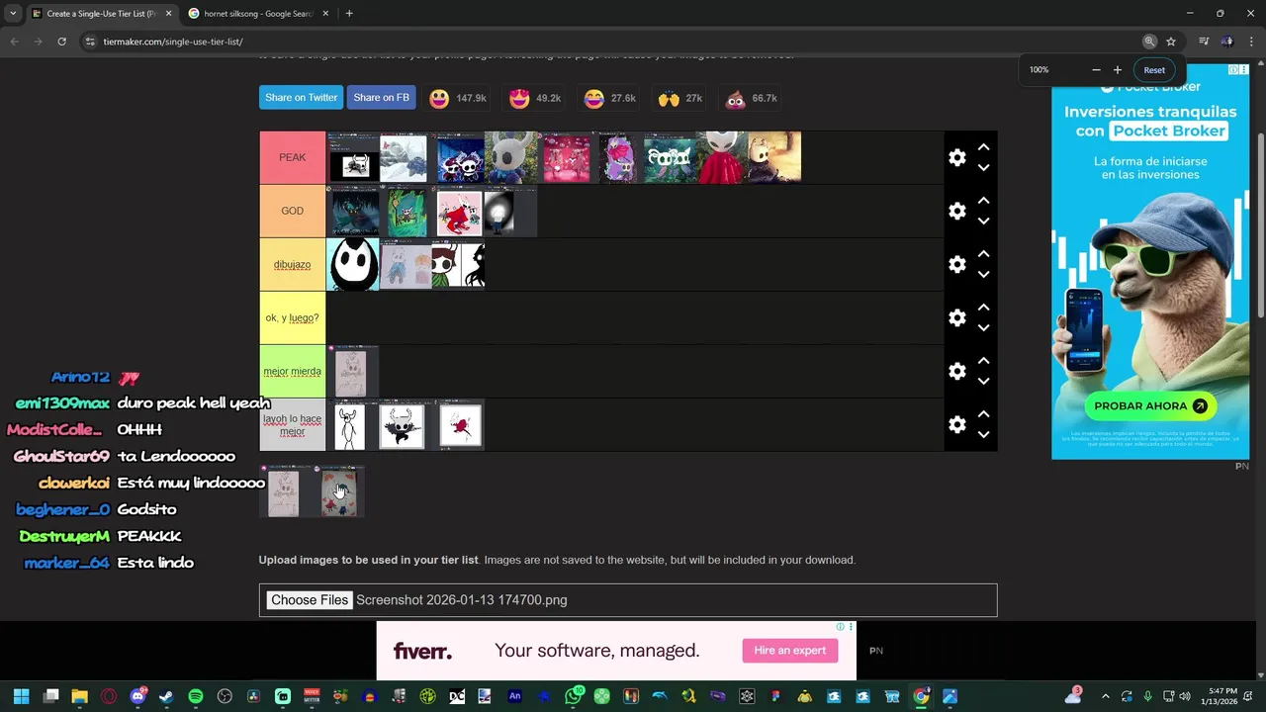Click the Choose Files upload button
The height and width of the screenshot is (712, 1266).
310,600
